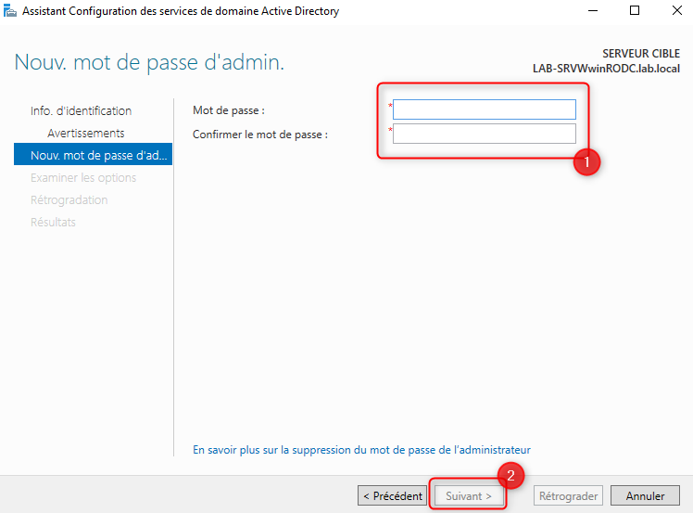Viewport: 693px width, 513px height.
Task: Open the Avertissements step
Action: tap(86, 133)
